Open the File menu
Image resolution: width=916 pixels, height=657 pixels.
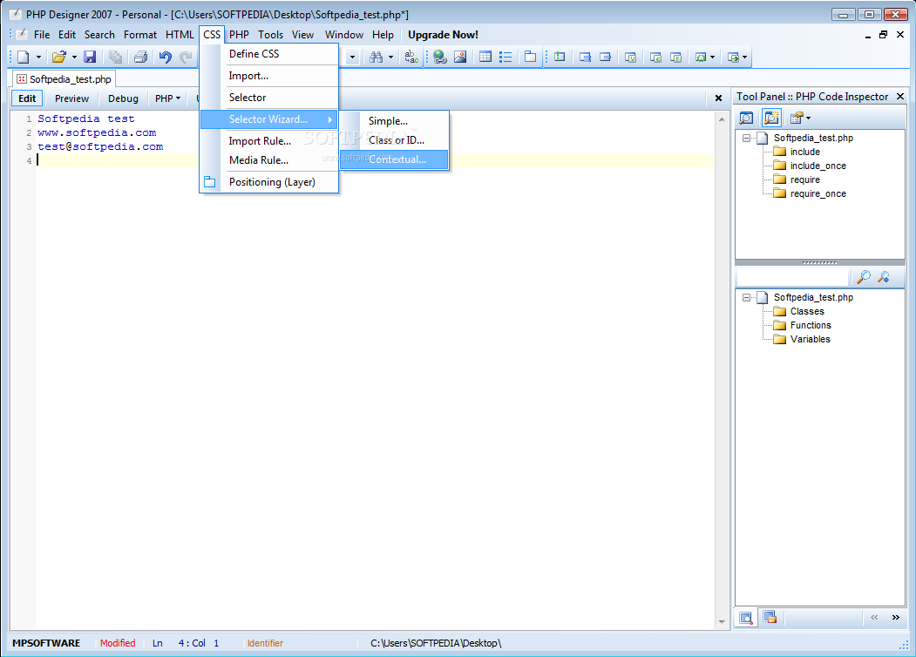pyautogui.click(x=42, y=35)
